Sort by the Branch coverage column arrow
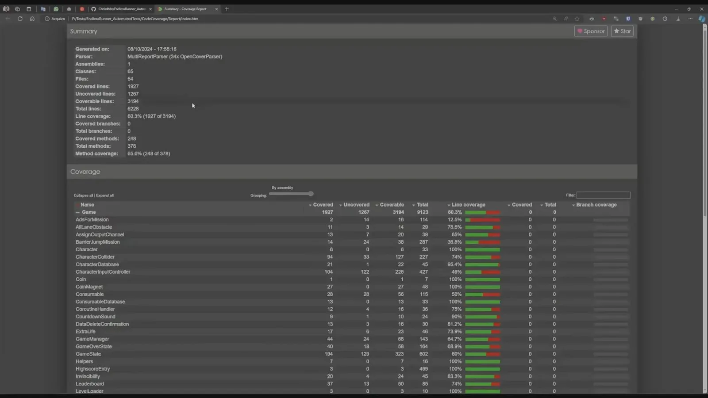The height and width of the screenshot is (398, 708). pos(573,205)
